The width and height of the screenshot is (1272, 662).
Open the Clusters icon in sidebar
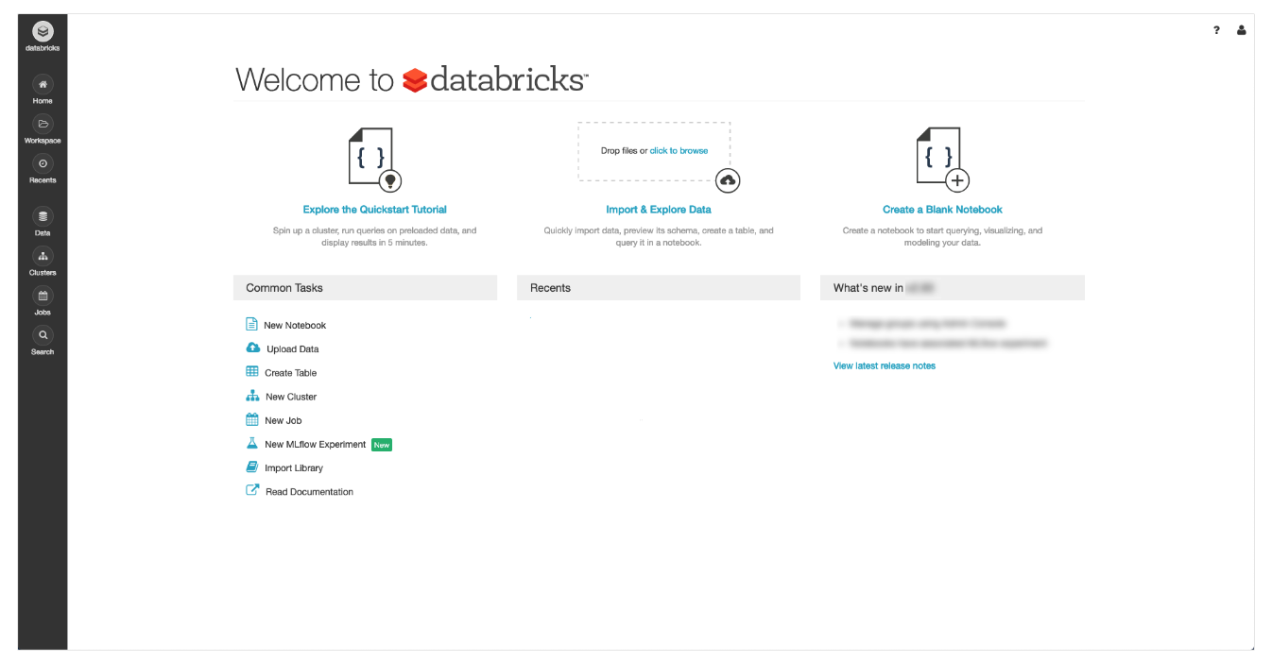point(43,256)
